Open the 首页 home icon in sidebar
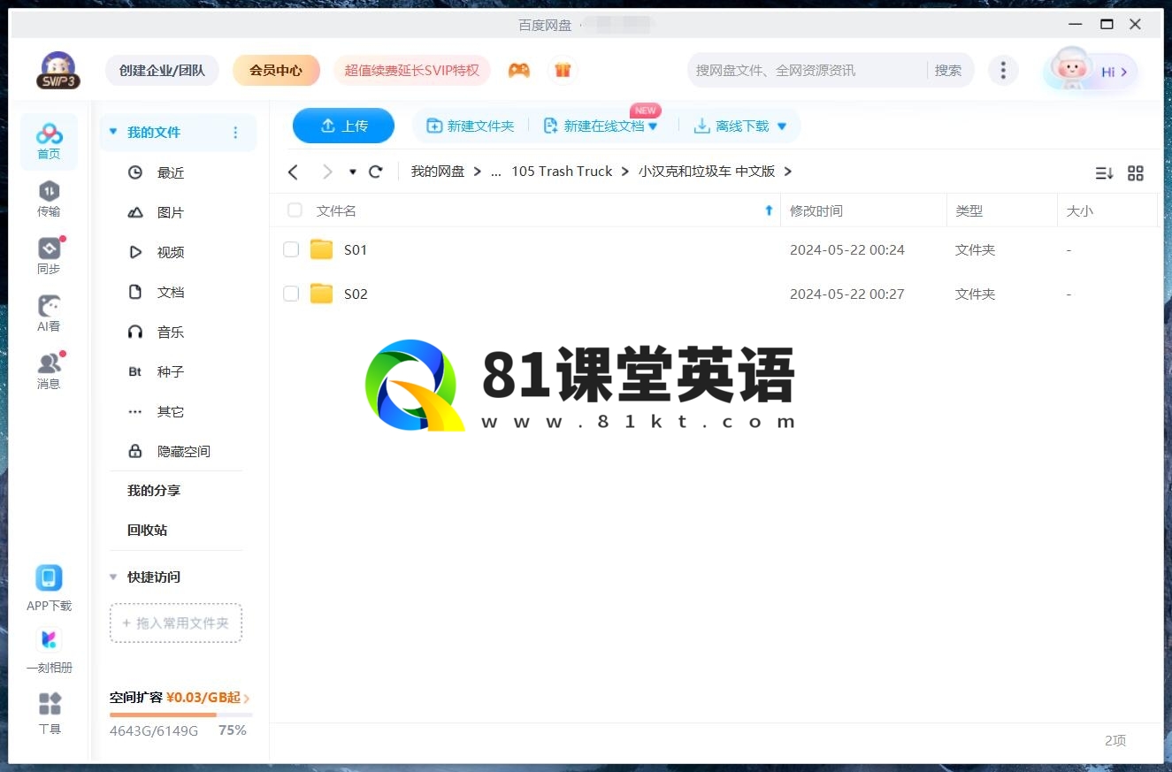Image resolution: width=1172 pixels, height=772 pixels. [49, 141]
